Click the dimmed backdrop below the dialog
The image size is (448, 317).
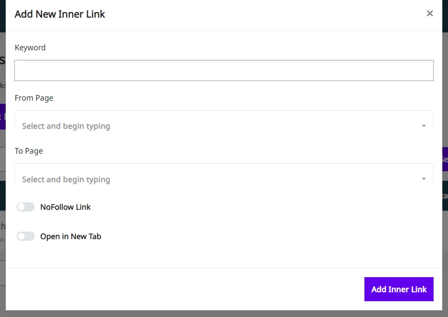point(224,314)
